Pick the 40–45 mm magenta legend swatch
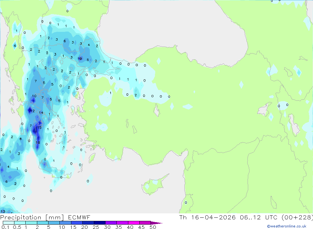Viewport: 313px width, 229px height. 134,223
